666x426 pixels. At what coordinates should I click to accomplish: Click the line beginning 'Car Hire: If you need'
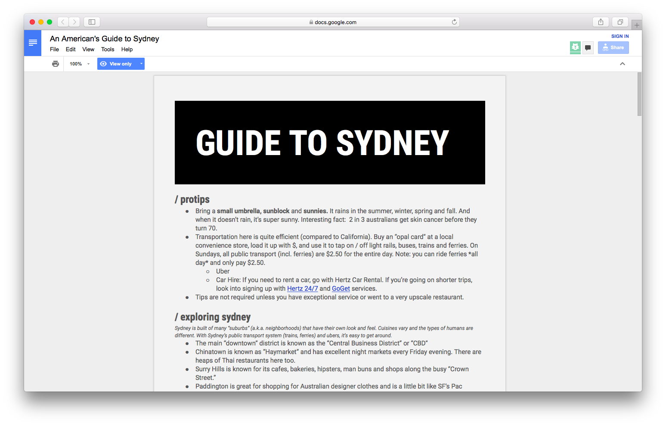click(344, 280)
